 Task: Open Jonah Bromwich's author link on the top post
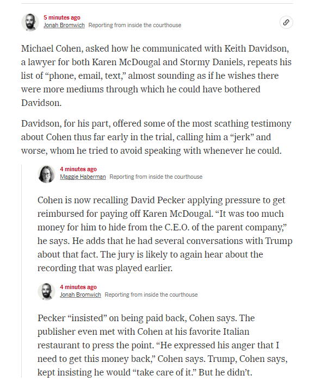(64, 25)
